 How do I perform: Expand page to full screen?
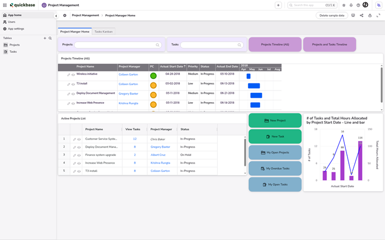378,15
